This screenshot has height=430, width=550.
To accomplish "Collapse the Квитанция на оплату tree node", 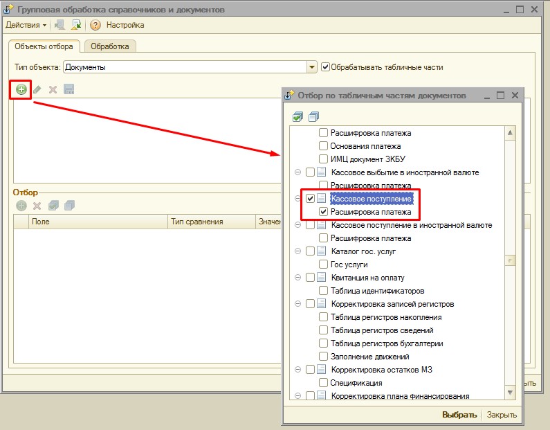I will [297, 278].
